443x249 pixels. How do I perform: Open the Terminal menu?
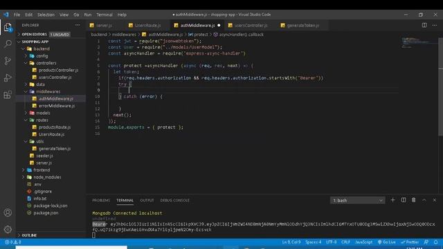coord(105,15)
